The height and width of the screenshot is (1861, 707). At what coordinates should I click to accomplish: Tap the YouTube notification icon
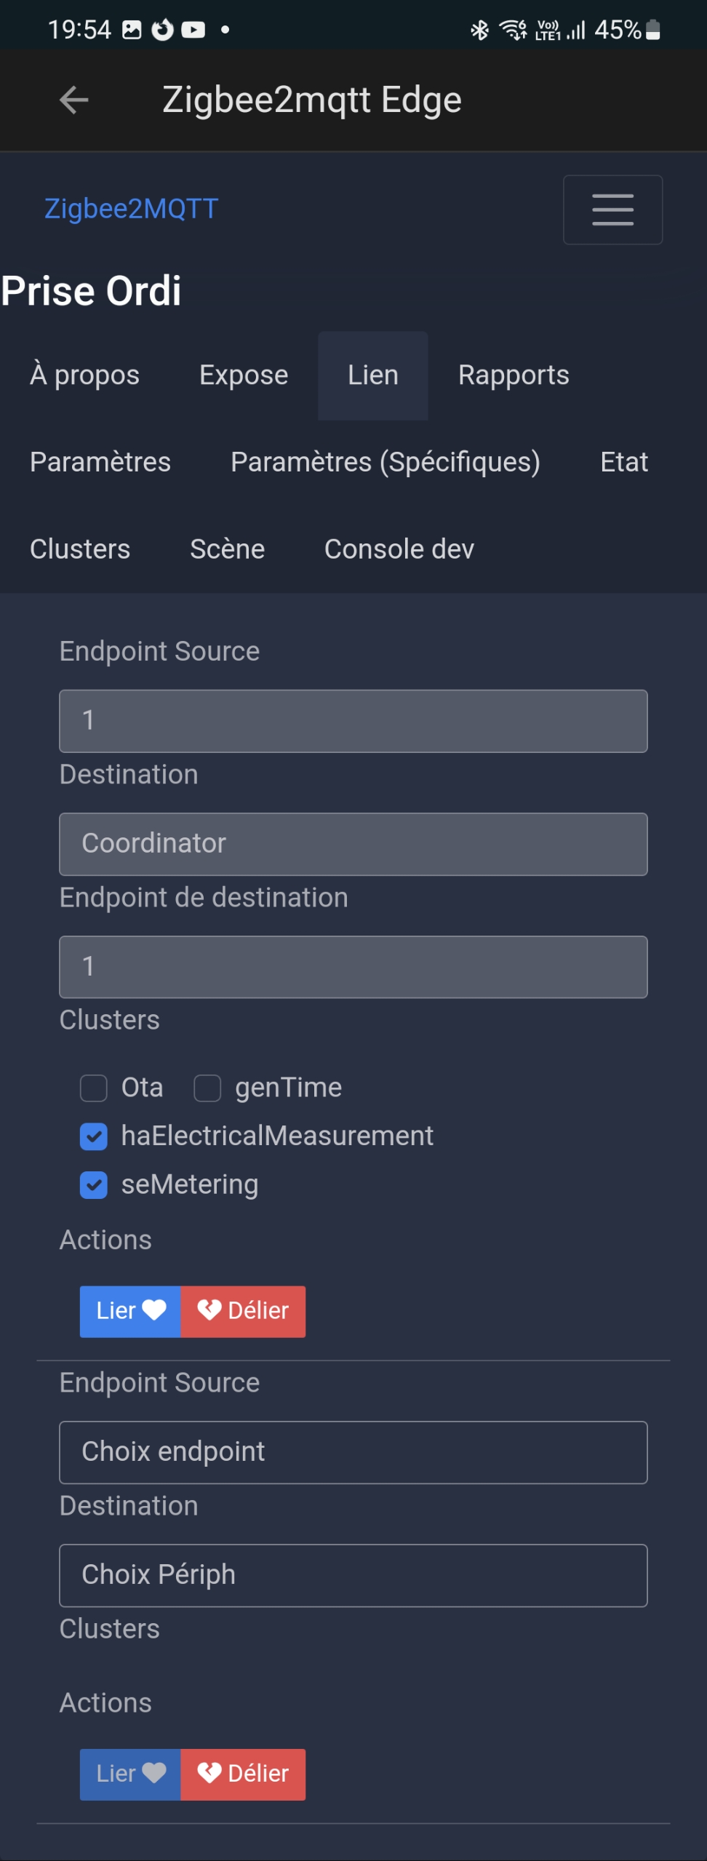(193, 30)
